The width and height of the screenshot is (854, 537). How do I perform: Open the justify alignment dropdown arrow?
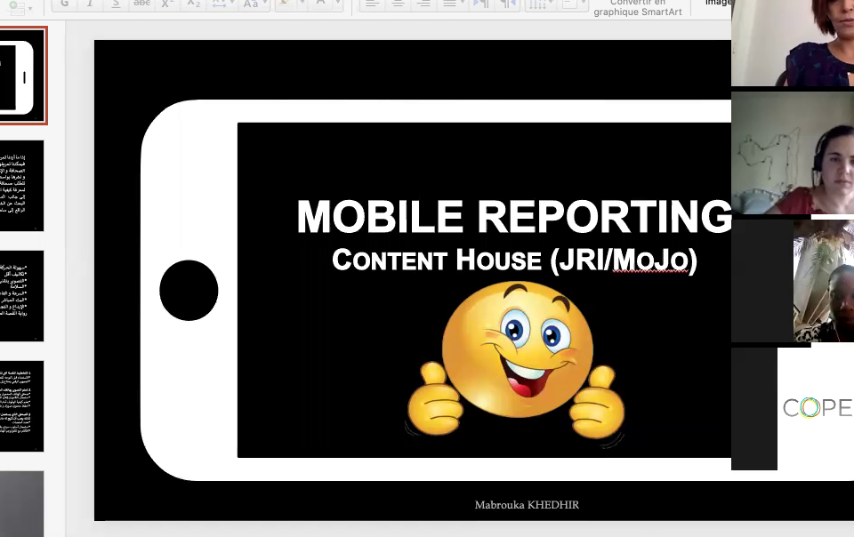point(463,4)
